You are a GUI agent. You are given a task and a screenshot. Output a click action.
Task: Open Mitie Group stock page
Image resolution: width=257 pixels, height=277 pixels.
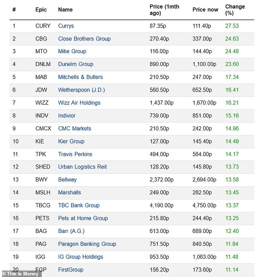(72, 51)
